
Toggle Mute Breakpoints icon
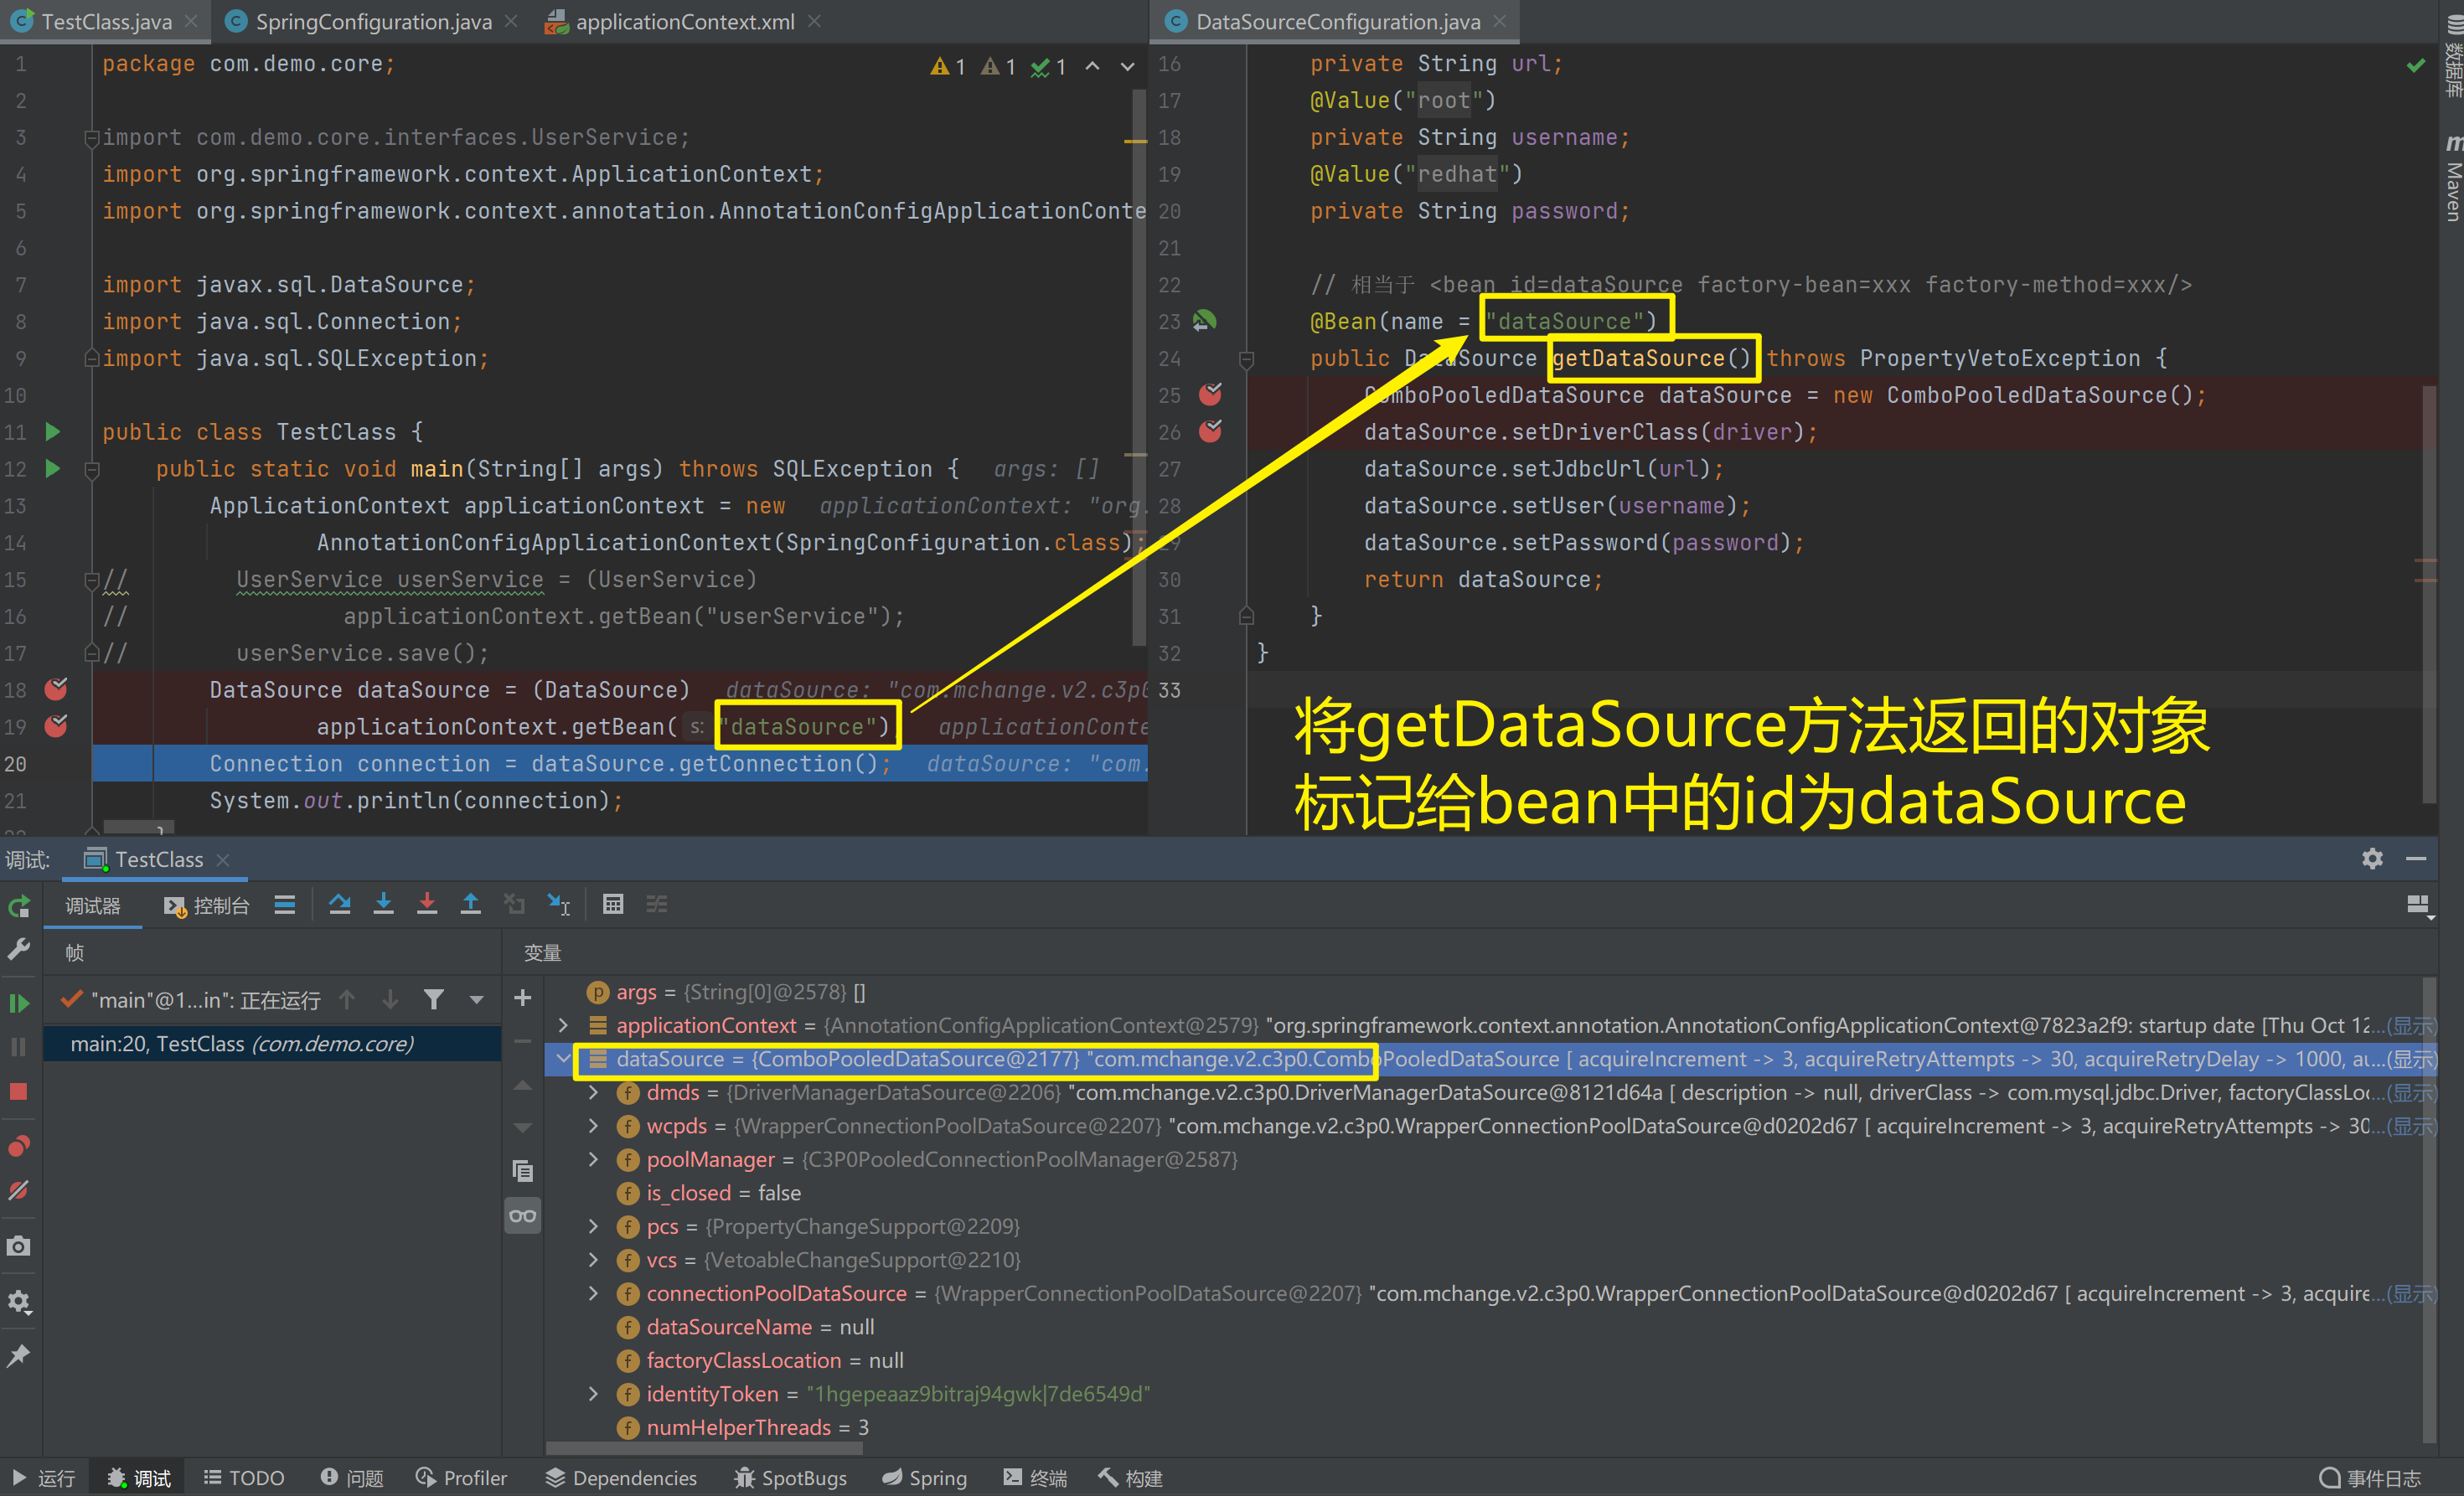click(x=19, y=1190)
